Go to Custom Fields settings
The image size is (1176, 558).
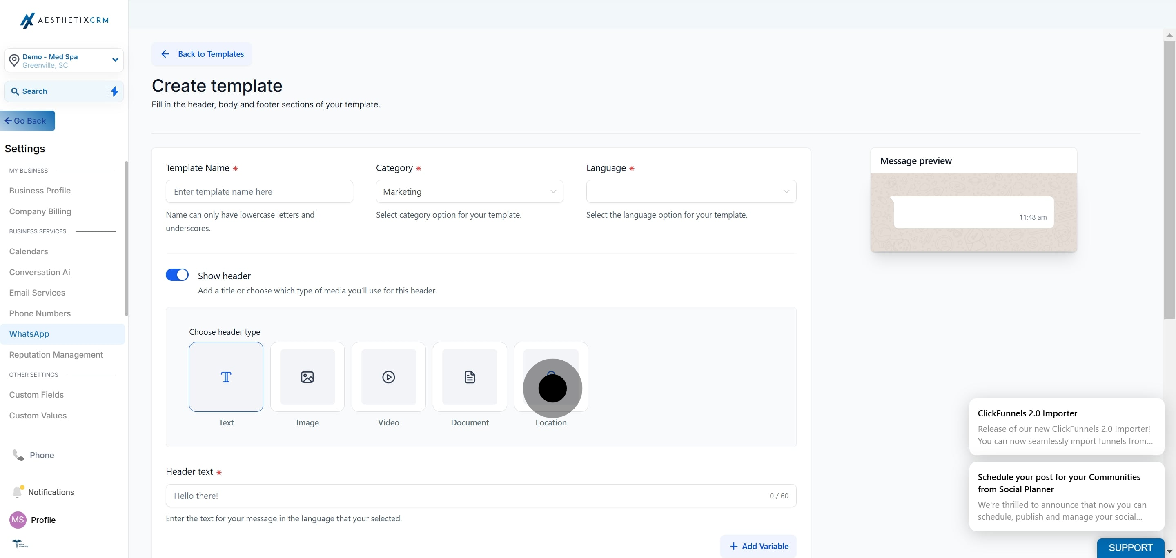[36, 395]
